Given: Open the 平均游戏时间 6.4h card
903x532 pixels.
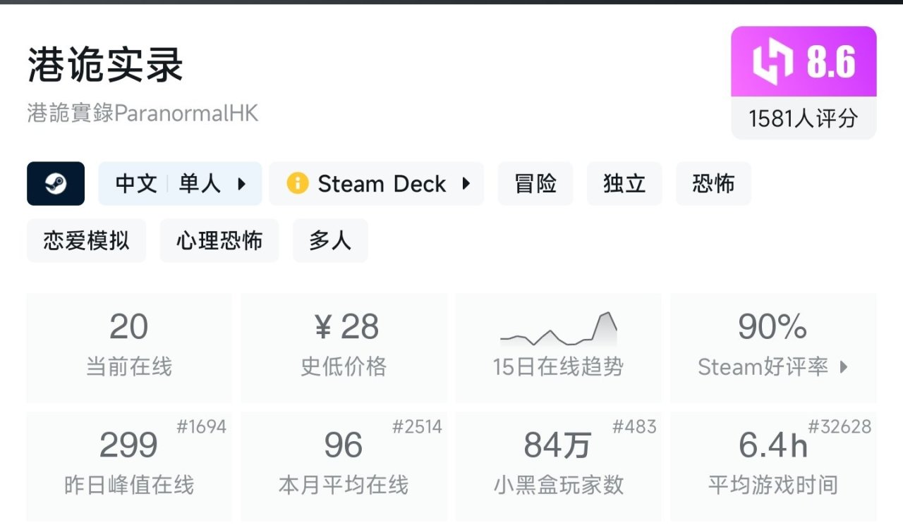Looking at the screenshot, I should (x=773, y=465).
